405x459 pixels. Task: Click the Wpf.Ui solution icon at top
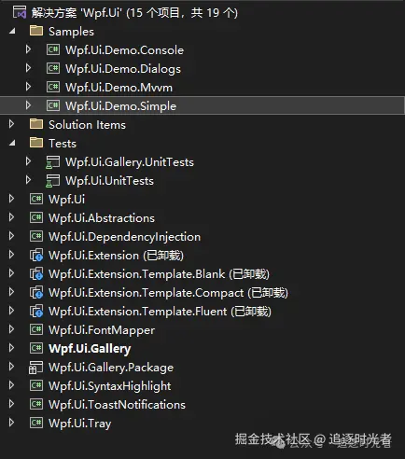20,12
